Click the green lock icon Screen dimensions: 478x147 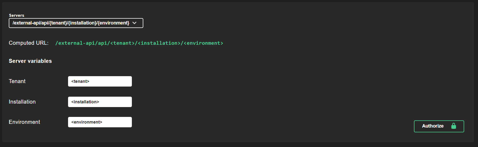coord(454,126)
